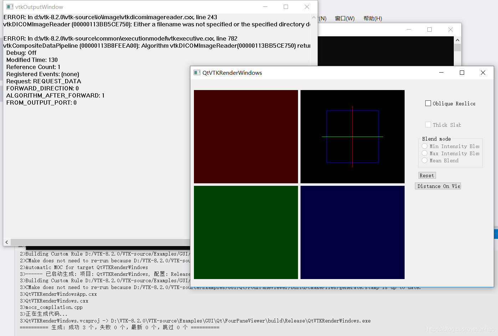The width and height of the screenshot is (498, 336).
Task: Click the 'FROM_OUTPUT_PORT: 0' line
Action: [x=41, y=103]
